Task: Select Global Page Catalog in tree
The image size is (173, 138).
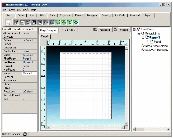Action: pos(156,46)
